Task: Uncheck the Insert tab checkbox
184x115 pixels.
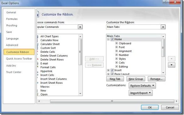Action: (112, 70)
